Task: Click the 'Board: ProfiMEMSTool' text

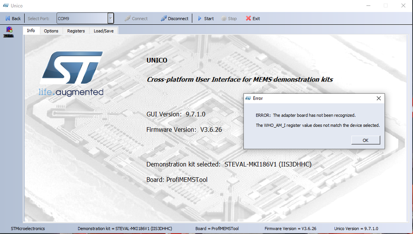Action: [177, 180]
